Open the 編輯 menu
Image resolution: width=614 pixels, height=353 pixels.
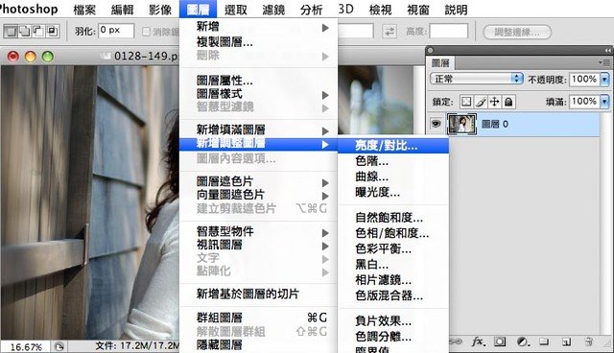point(123,10)
